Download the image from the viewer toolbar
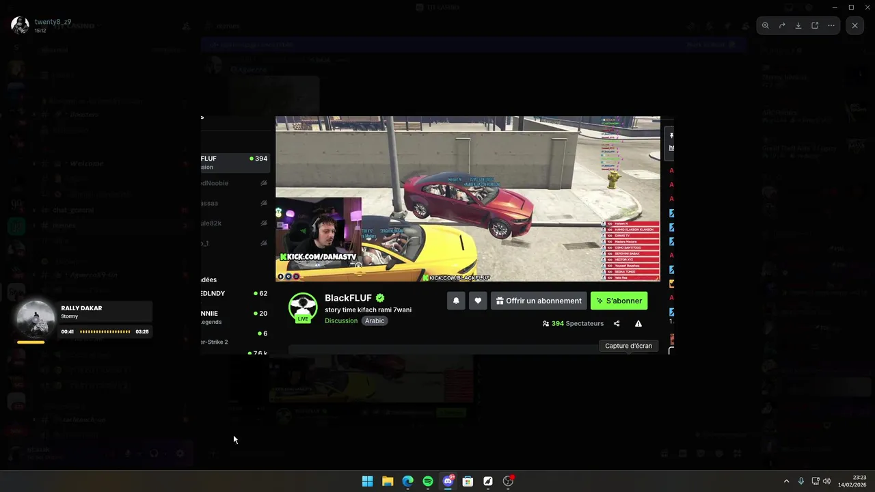The width and height of the screenshot is (875, 492). 798,25
